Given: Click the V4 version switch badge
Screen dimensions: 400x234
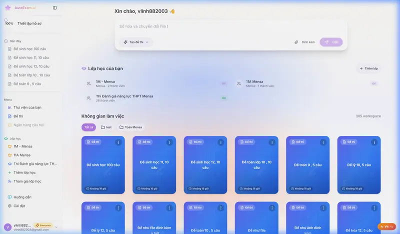Looking at the screenshot, I should (x=386, y=226).
